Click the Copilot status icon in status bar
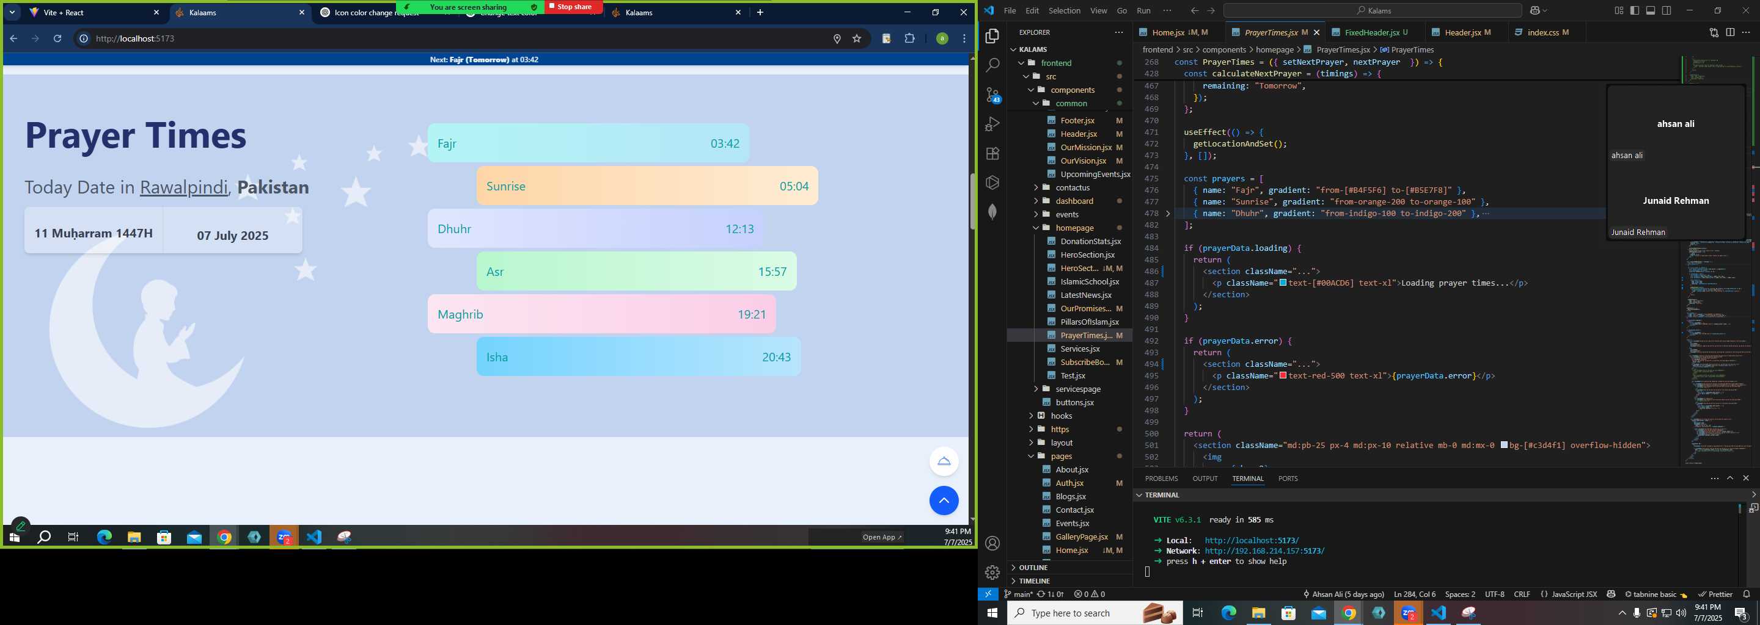1760x625 pixels. point(1611,594)
